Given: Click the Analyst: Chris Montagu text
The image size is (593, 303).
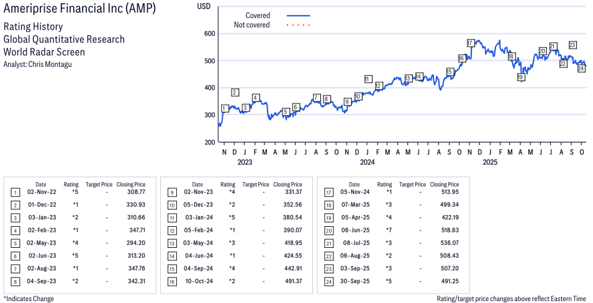Looking at the screenshot, I should pyautogui.click(x=37, y=64).
